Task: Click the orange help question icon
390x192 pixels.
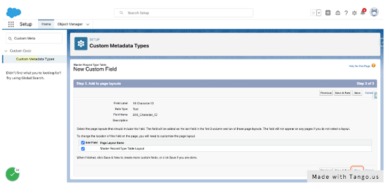Action: coord(373,66)
